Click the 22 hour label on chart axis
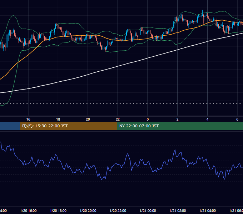This screenshot has height=214, width=243. [118, 119]
